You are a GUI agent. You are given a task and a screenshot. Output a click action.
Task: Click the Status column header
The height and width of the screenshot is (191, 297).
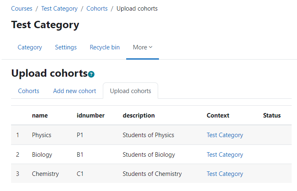[x=272, y=115]
